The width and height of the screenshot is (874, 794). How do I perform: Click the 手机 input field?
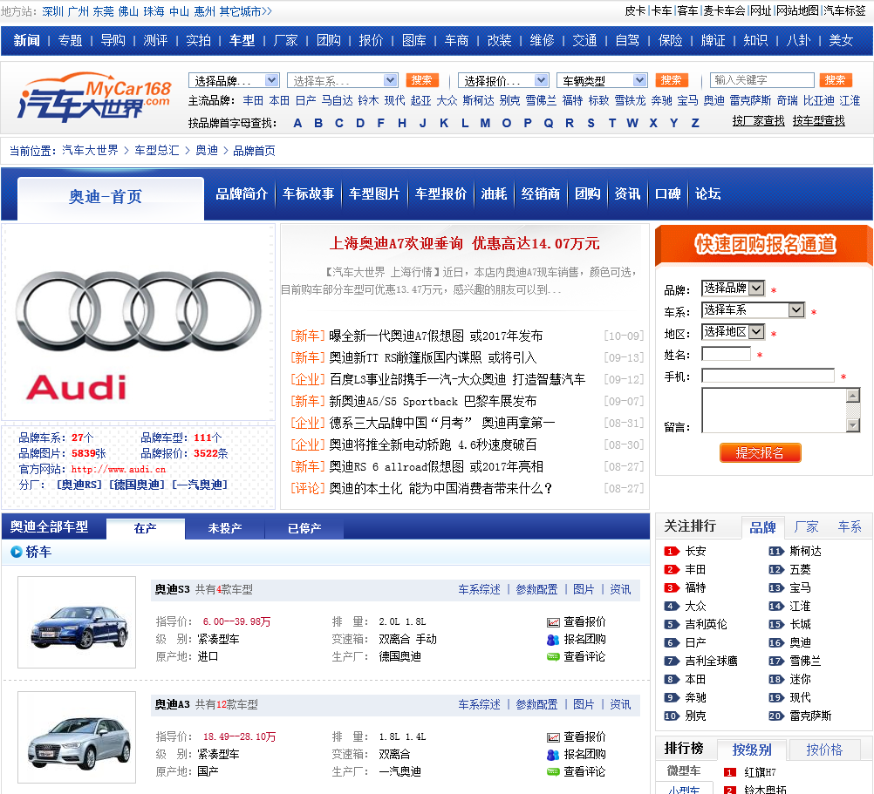pos(768,376)
